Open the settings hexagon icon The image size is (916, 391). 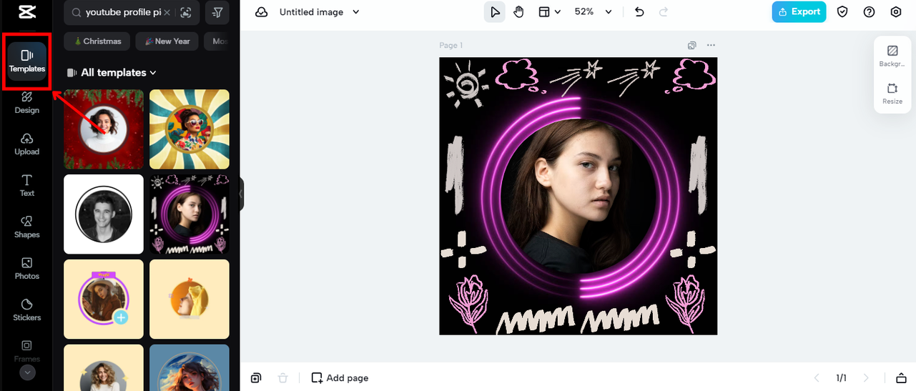pyautogui.click(x=896, y=12)
